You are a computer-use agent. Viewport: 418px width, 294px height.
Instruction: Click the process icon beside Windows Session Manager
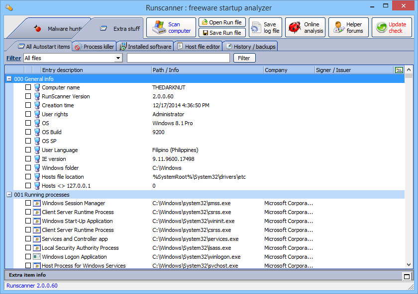coord(36,203)
